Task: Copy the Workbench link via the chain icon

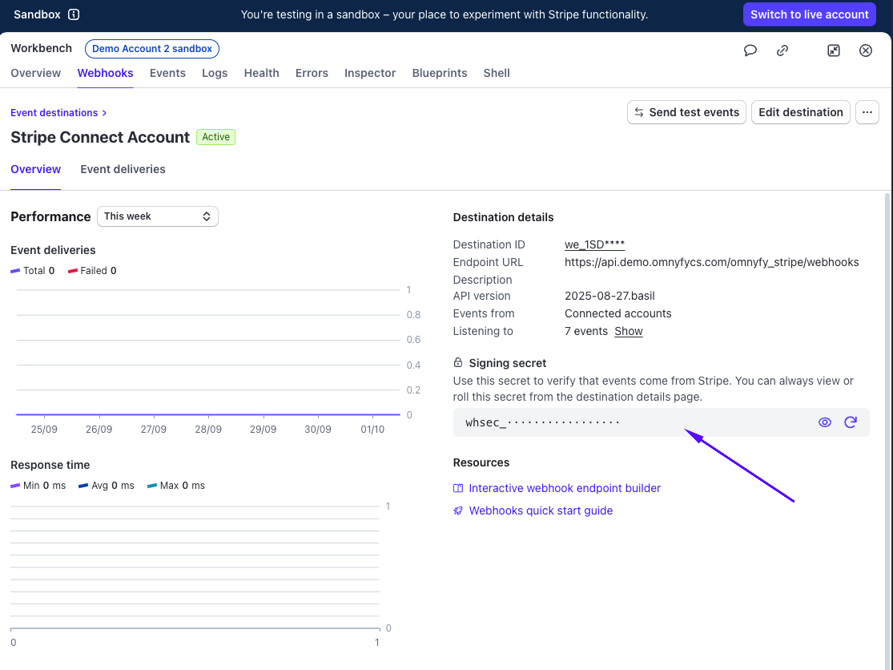Action: pos(782,50)
